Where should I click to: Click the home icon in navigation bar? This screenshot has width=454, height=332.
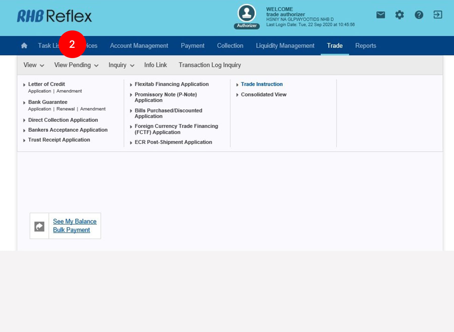click(24, 46)
